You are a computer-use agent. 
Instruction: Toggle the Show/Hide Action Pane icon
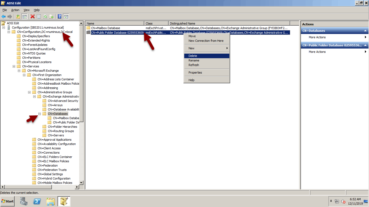(x=66, y=16)
